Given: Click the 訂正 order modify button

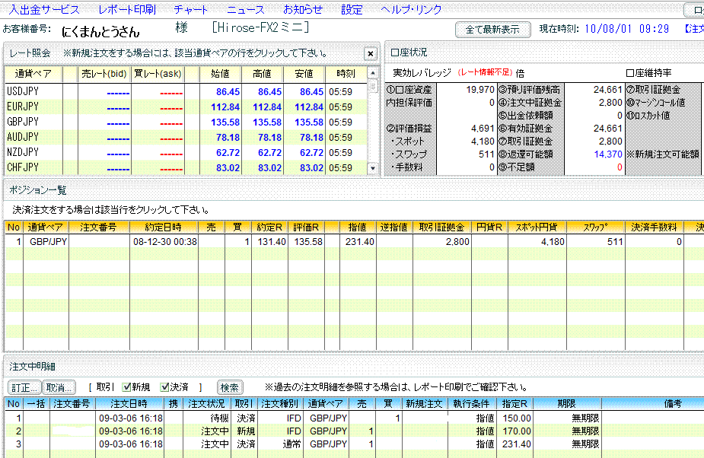Looking at the screenshot, I should (x=24, y=387).
